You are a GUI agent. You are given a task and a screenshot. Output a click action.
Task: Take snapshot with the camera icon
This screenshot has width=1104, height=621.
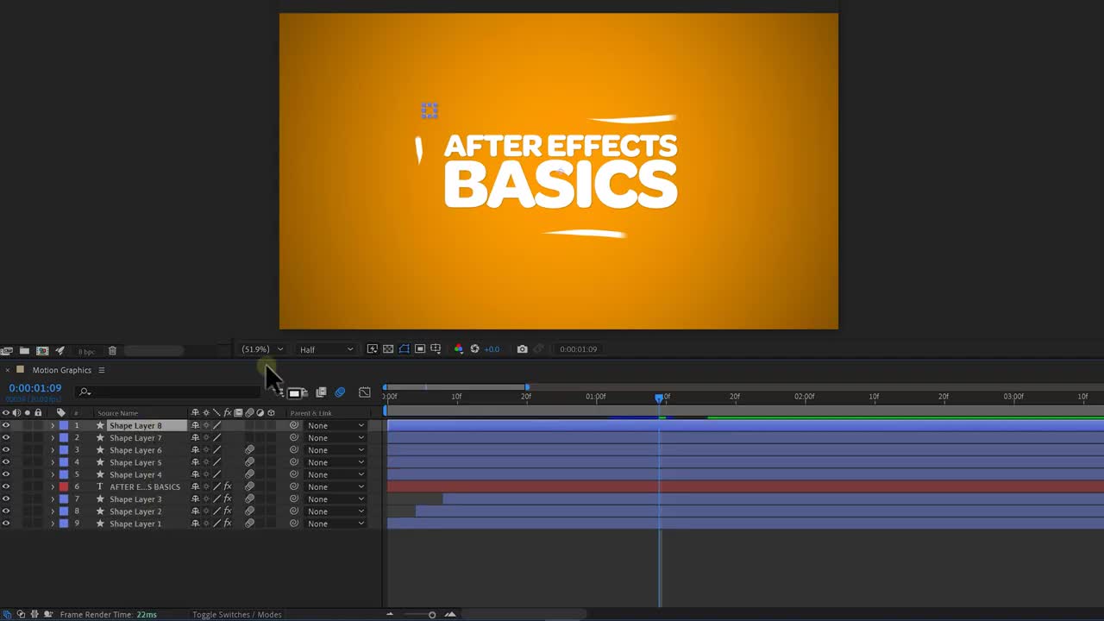(522, 349)
